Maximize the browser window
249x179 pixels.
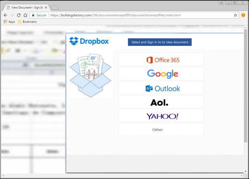point(235,3)
